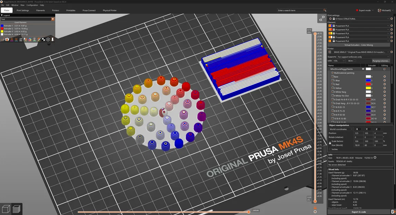Toggle Shells visibility cube icon
This screenshot has height=215, width=396.
tap(48, 40)
